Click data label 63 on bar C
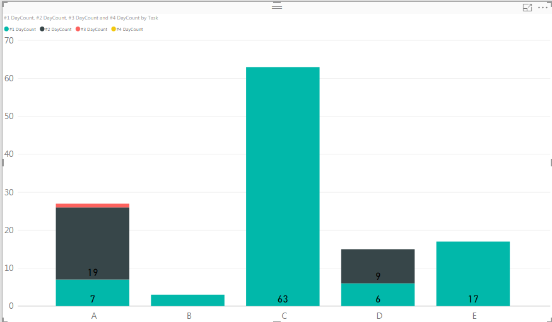552x322 pixels. point(283,299)
